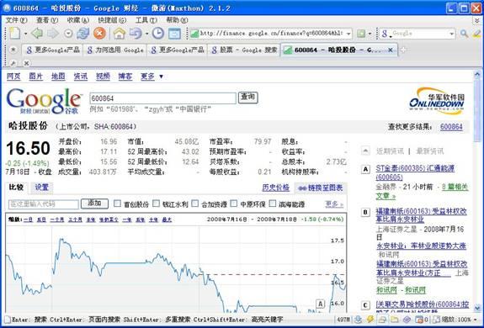Click the up-arrow icon beside 近期资讯

(365, 151)
